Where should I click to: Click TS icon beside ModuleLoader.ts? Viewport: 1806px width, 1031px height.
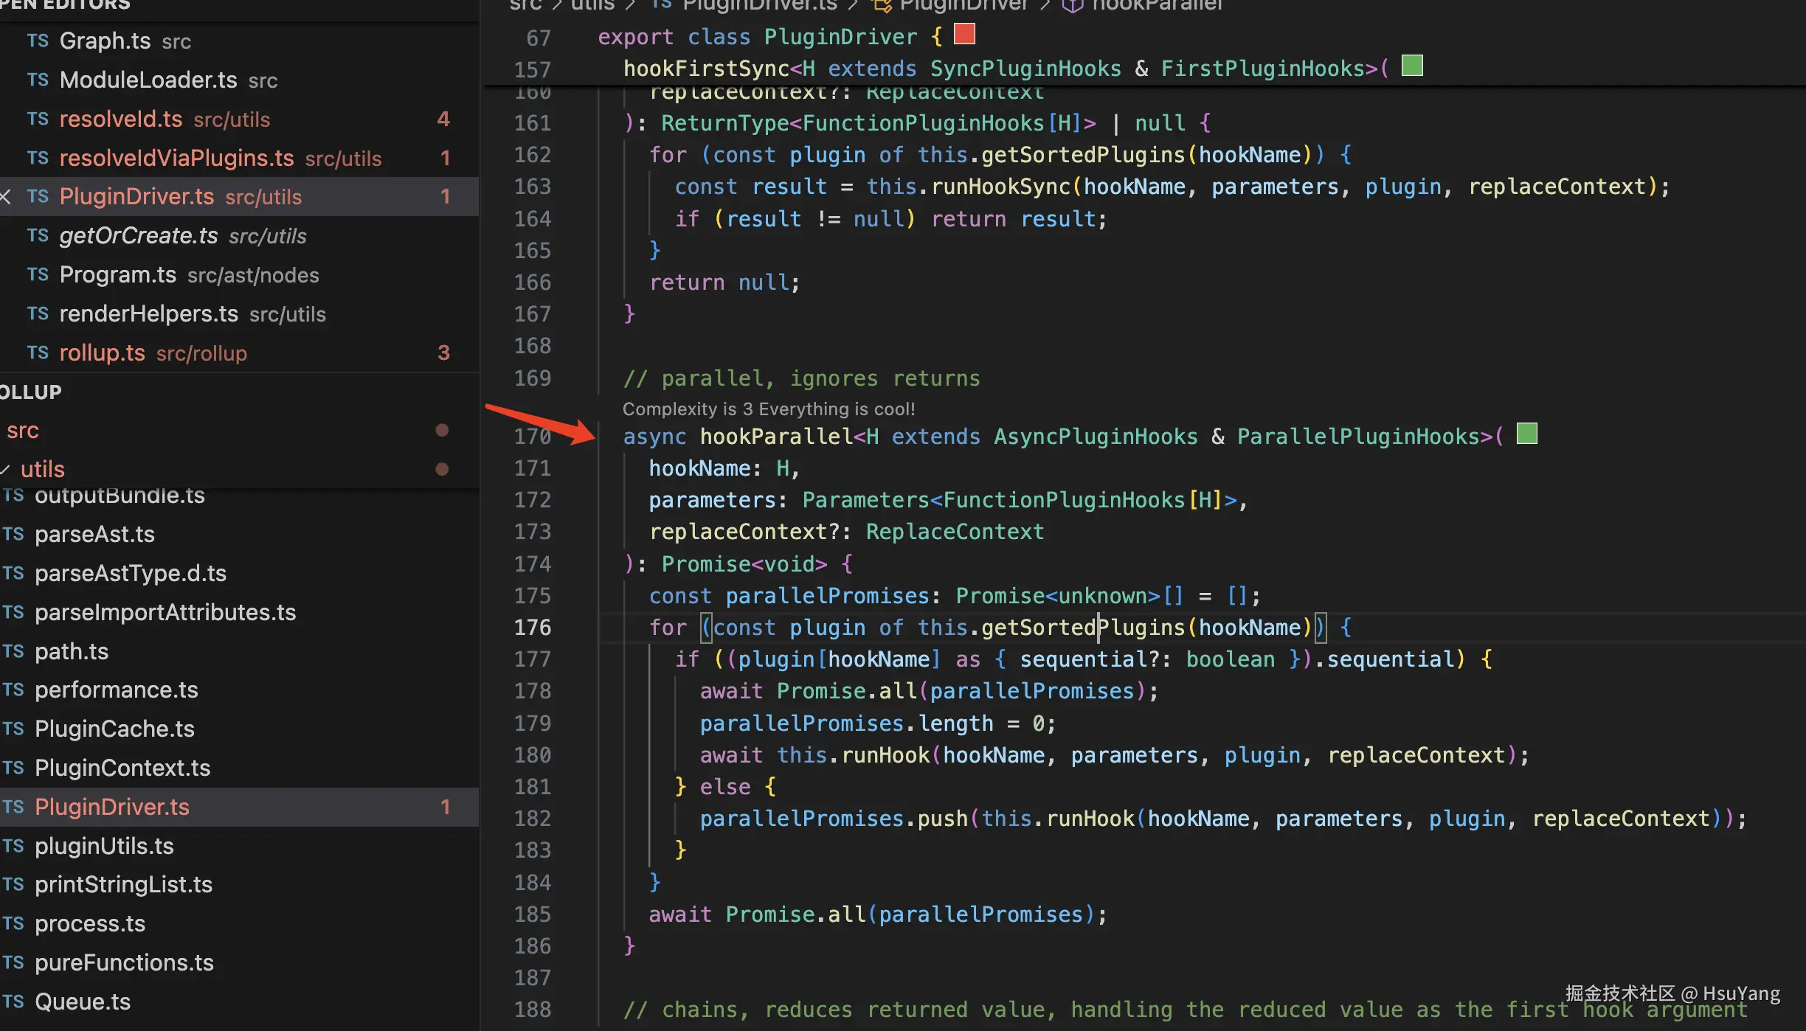click(x=38, y=80)
